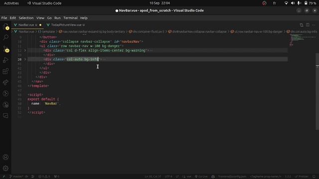The width and height of the screenshot is (319, 179).
Task: Click the split editor right icon
Action: [x=308, y=25]
